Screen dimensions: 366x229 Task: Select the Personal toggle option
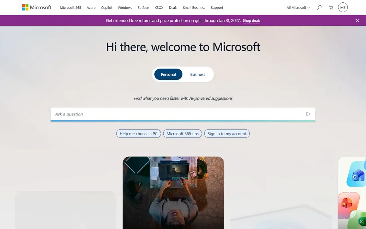(x=168, y=74)
